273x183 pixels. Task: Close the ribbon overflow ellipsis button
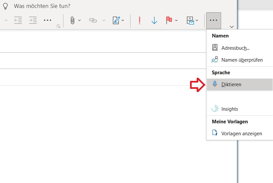tap(214, 21)
